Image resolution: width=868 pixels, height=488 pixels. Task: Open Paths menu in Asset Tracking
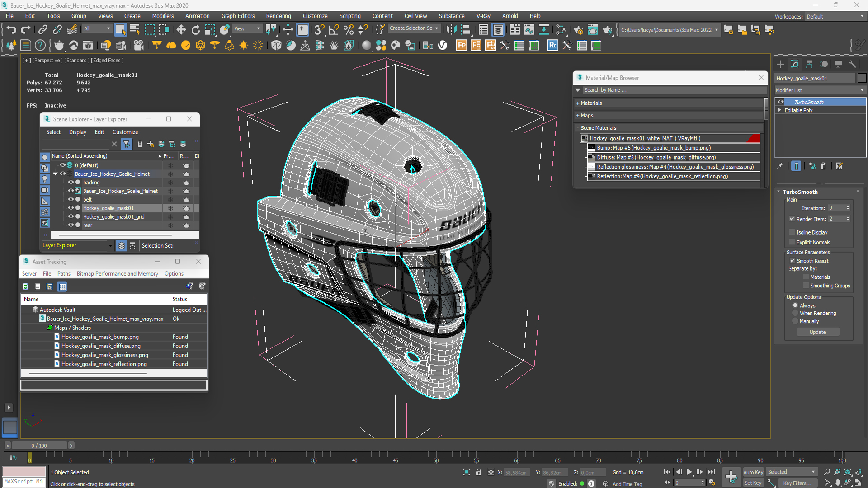click(x=64, y=274)
